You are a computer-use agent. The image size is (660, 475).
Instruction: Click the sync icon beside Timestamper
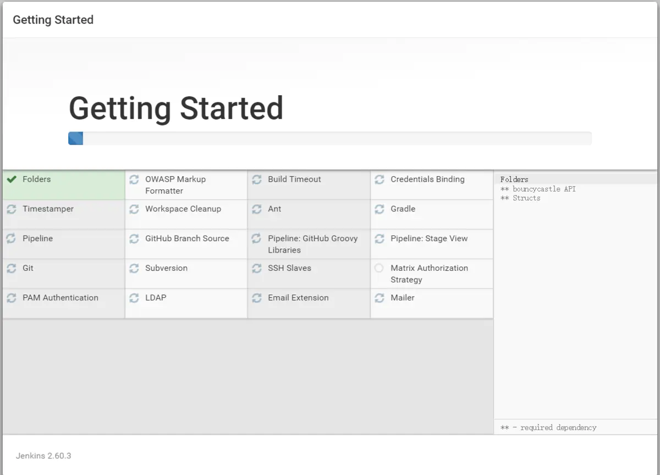coord(12,209)
